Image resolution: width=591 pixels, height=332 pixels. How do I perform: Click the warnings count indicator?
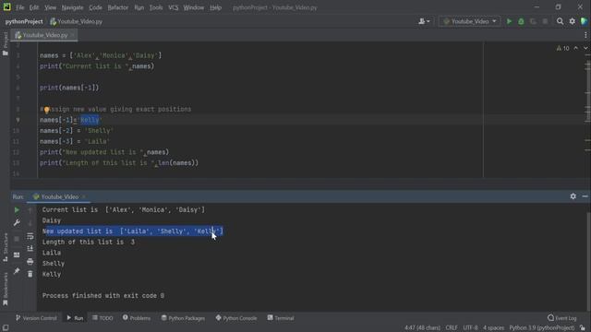(562, 48)
